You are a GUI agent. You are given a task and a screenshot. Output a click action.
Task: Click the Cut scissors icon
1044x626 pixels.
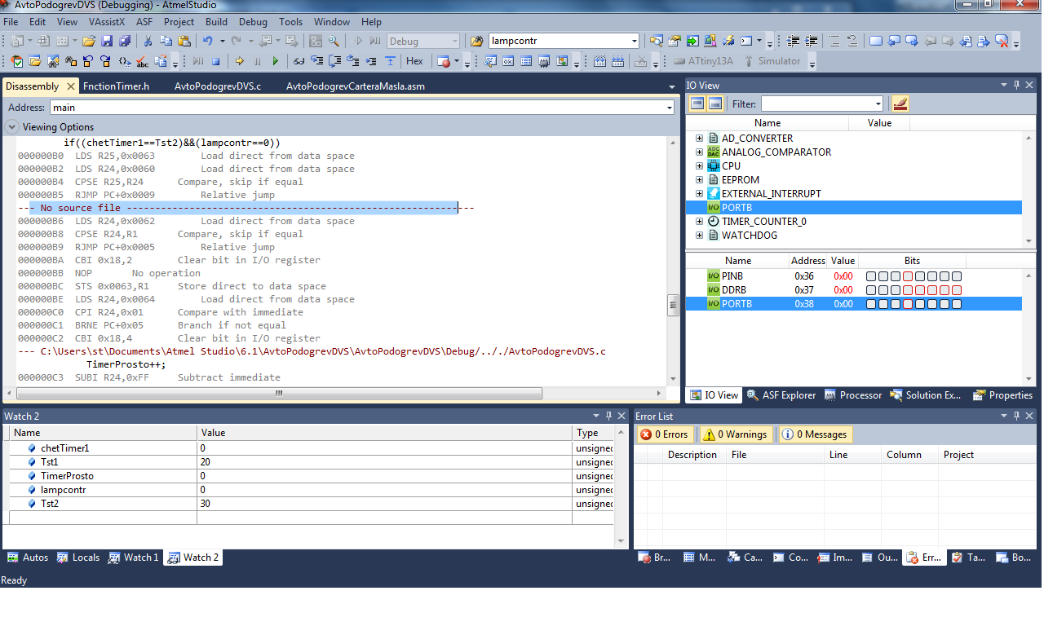pyautogui.click(x=148, y=41)
